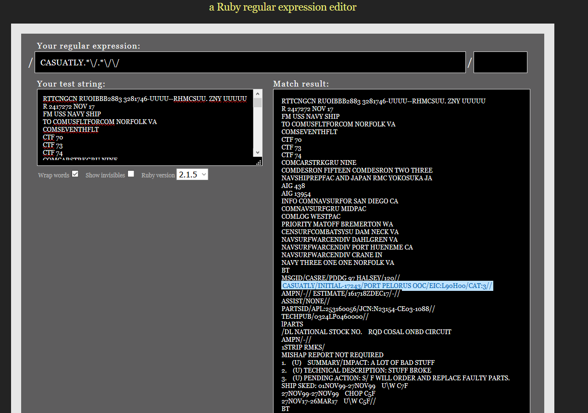Click the 'Ruby version' label text
The height and width of the screenshot is (413, 588).
158,175
